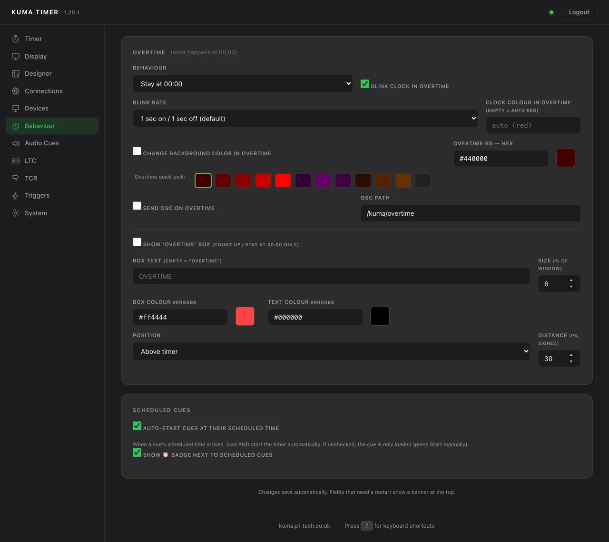
Task: Click the Timer stopwatch icon in sidebar
Action: (16, 39)
